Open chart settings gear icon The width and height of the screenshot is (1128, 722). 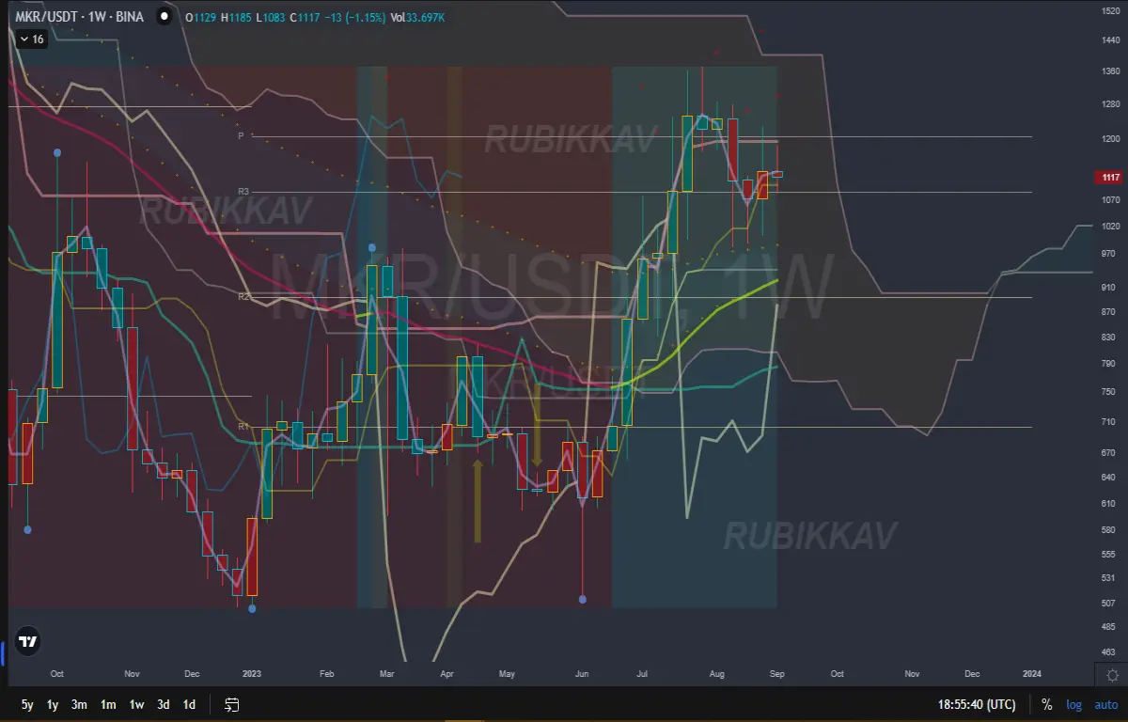[x=1112, y=675]
